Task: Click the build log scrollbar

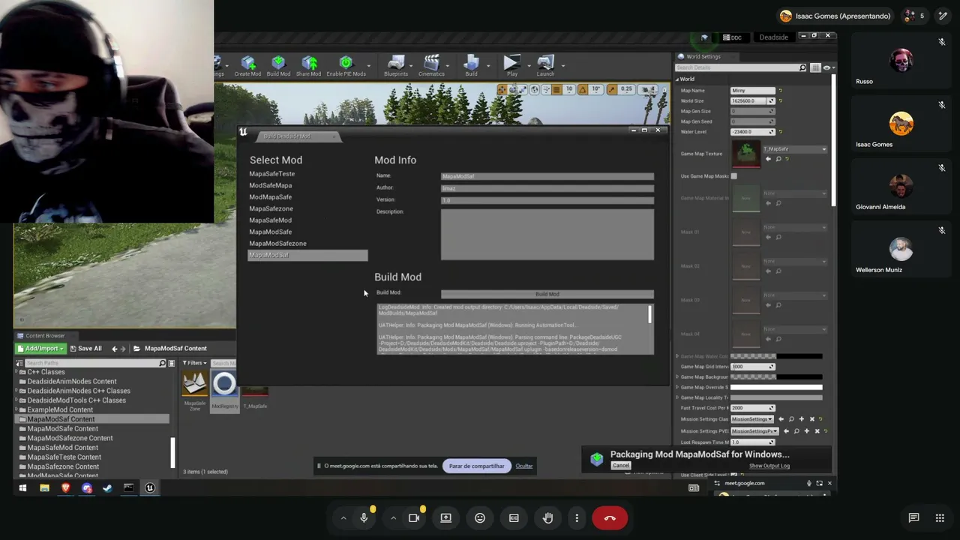Action: pos(649,315)
